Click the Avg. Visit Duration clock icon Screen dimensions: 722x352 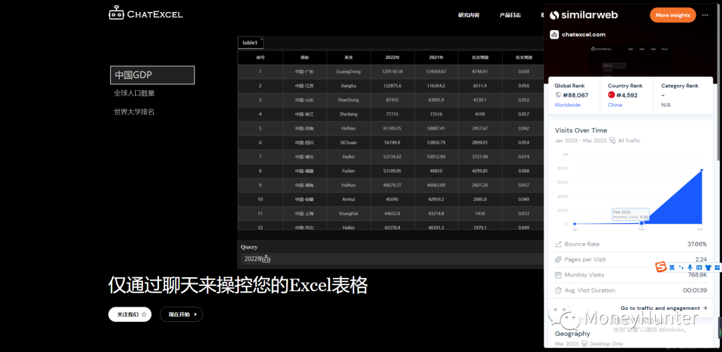[x=558, y=291]
